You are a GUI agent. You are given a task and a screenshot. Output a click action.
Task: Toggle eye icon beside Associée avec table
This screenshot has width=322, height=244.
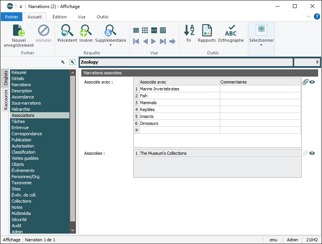pos(312,82)
